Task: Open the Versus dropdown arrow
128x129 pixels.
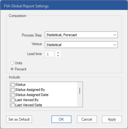Action: 115,45
